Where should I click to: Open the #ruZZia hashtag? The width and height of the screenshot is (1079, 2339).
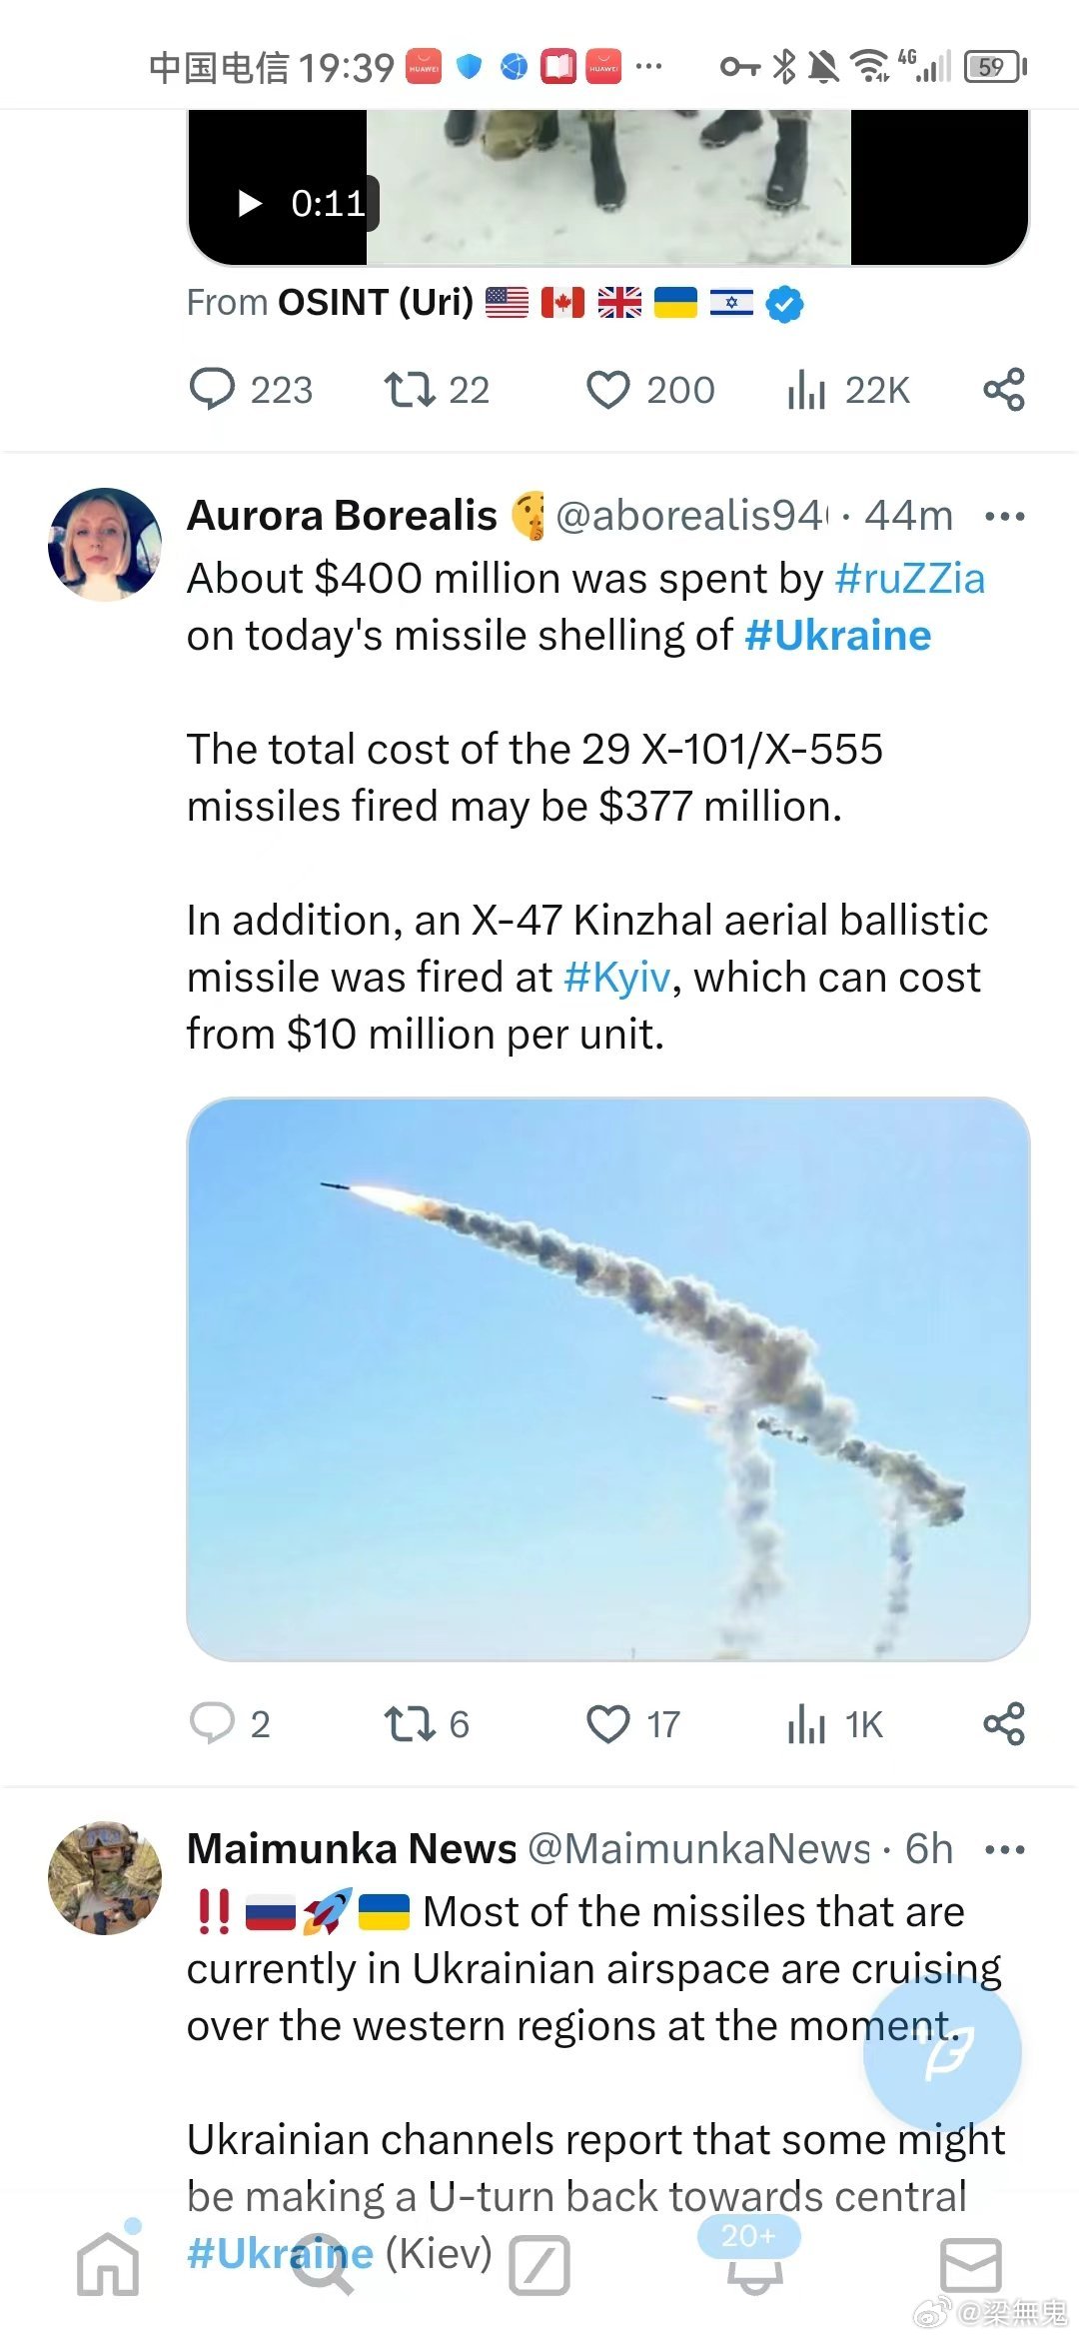click(x=909, y=579)
